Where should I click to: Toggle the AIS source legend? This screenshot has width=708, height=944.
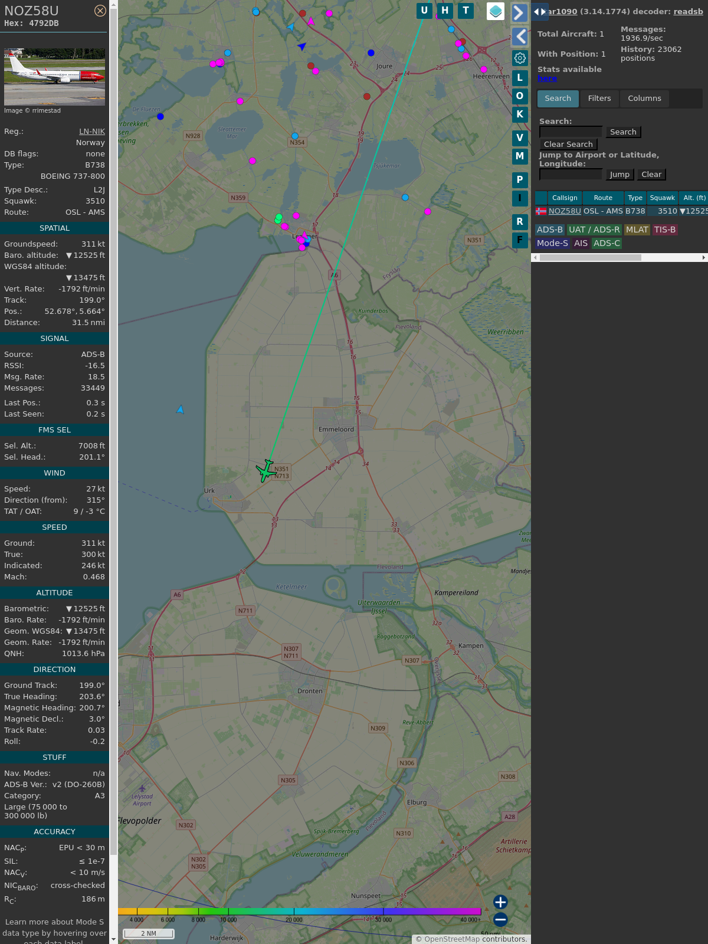pyautogui.click(x=581, y=244)
